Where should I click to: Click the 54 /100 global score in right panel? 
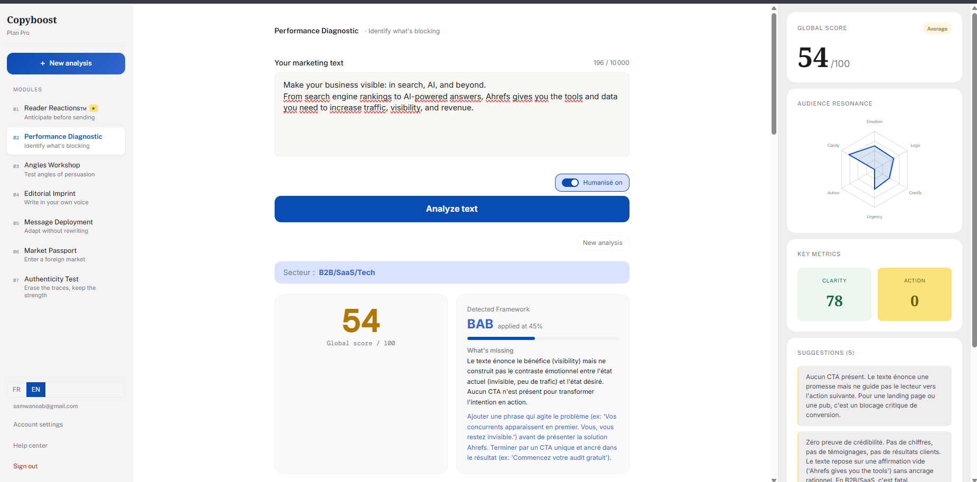(x=824, y=58)
